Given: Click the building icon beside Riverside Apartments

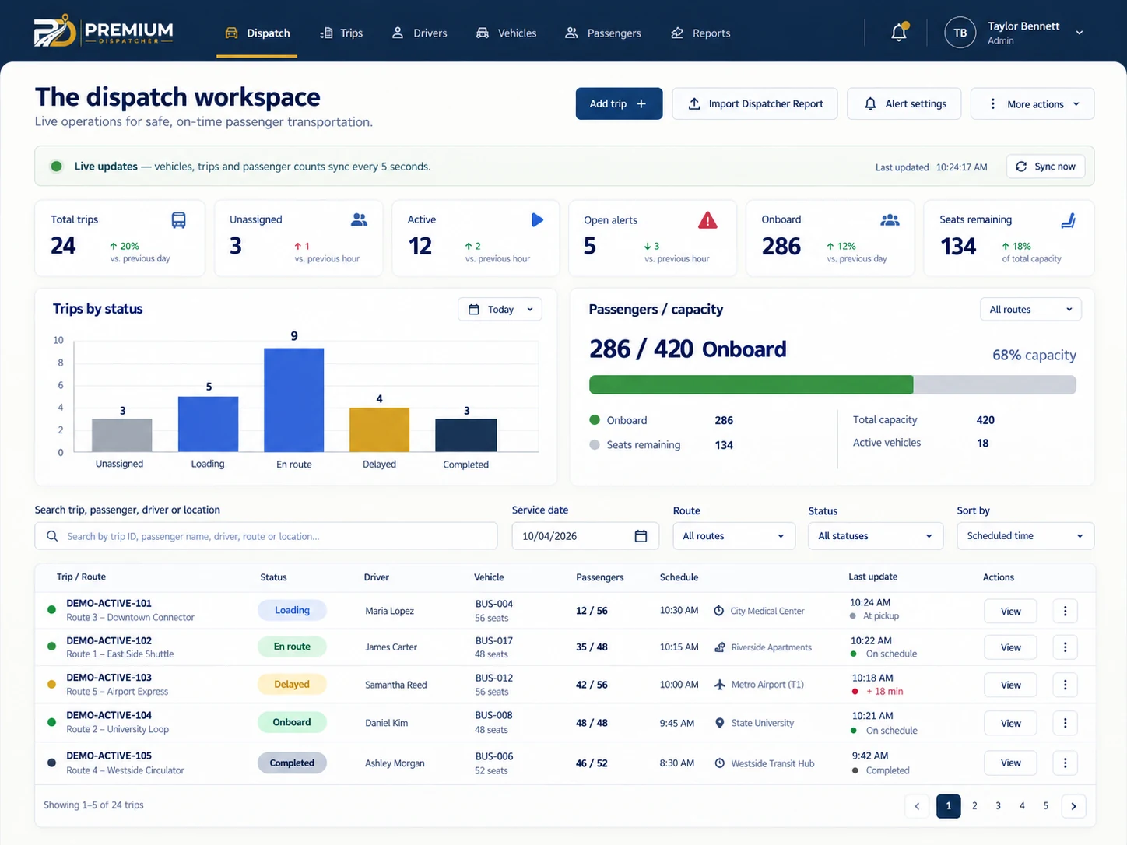Looking at the screenshot, I should click(720, 647).
